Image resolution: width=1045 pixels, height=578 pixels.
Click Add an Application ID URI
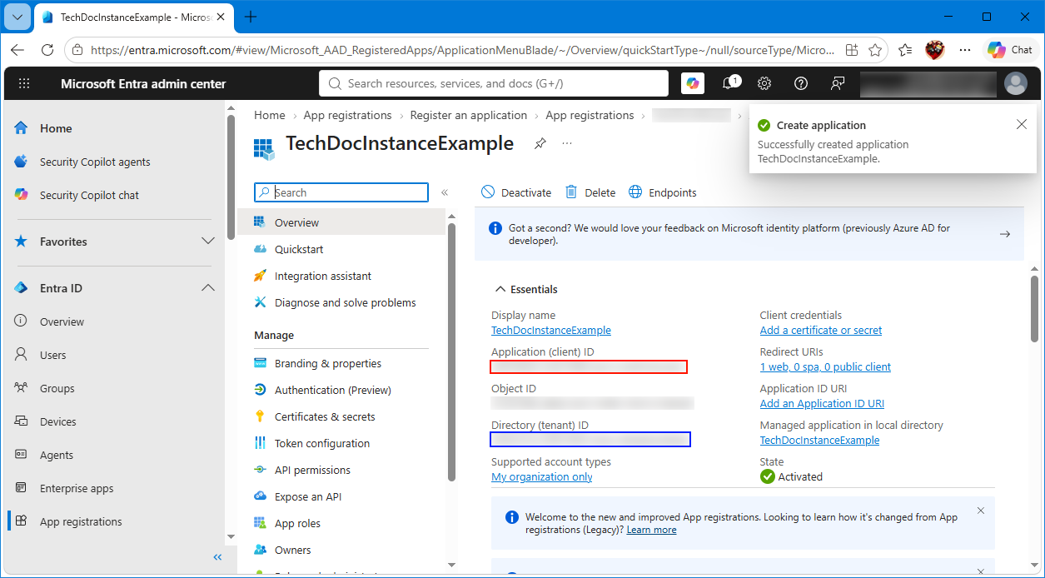pos(822,403)
